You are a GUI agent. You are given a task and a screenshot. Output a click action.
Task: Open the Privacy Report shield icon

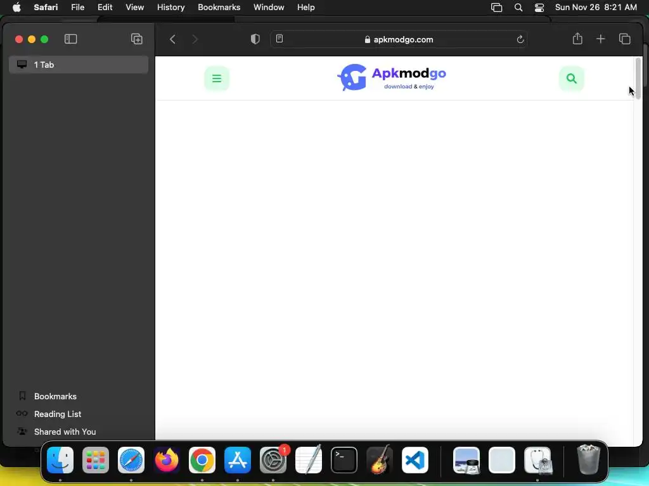pos(255,39)
